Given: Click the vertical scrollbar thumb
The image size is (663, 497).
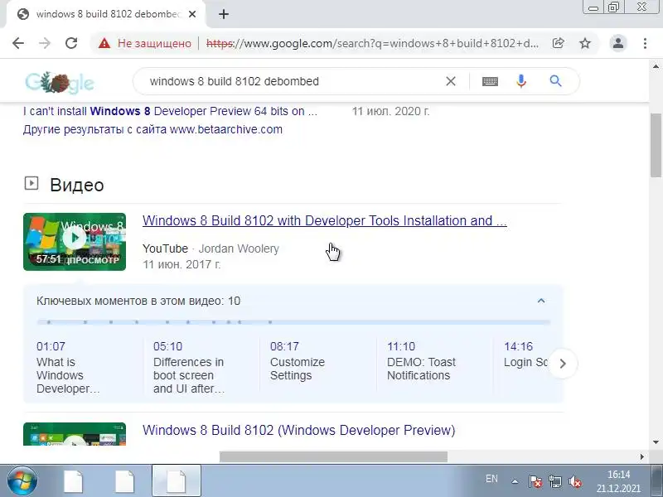Looking at the screenshot, I should click(x=656, y=145).
